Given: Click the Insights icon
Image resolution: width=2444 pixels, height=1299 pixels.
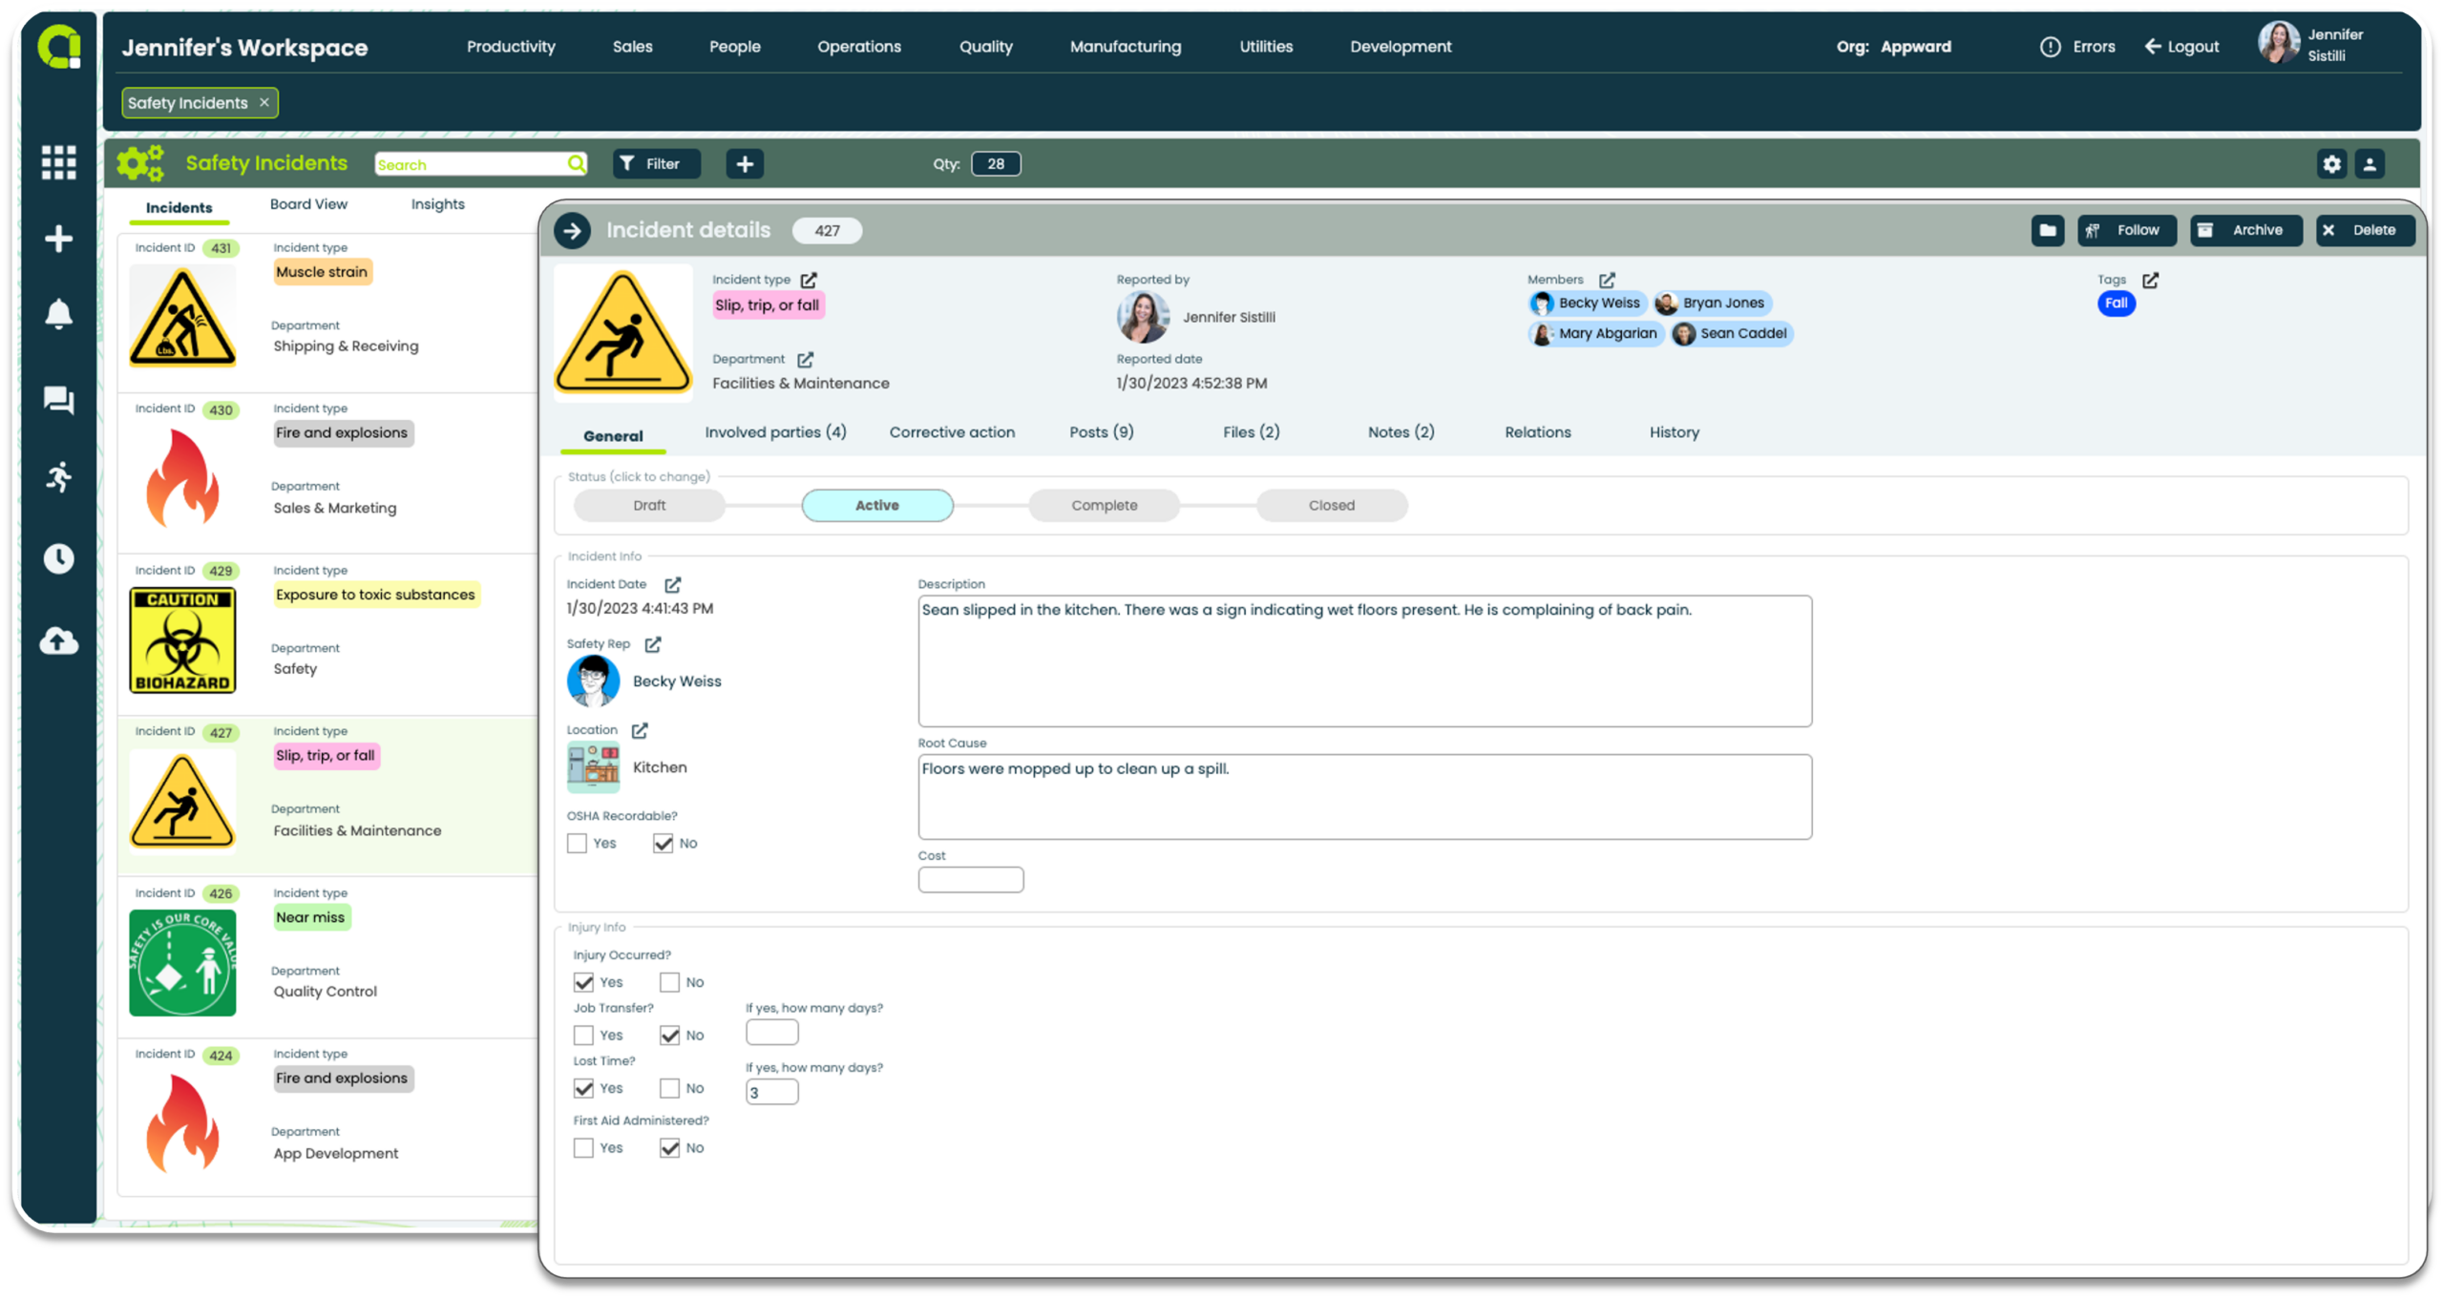Looking at the screenshot, I should point(436,203).
